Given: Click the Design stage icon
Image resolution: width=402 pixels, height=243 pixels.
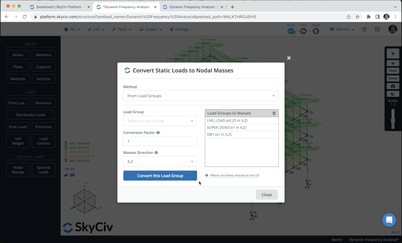Looking at the screenshot, I should click(x=316, y=31).
